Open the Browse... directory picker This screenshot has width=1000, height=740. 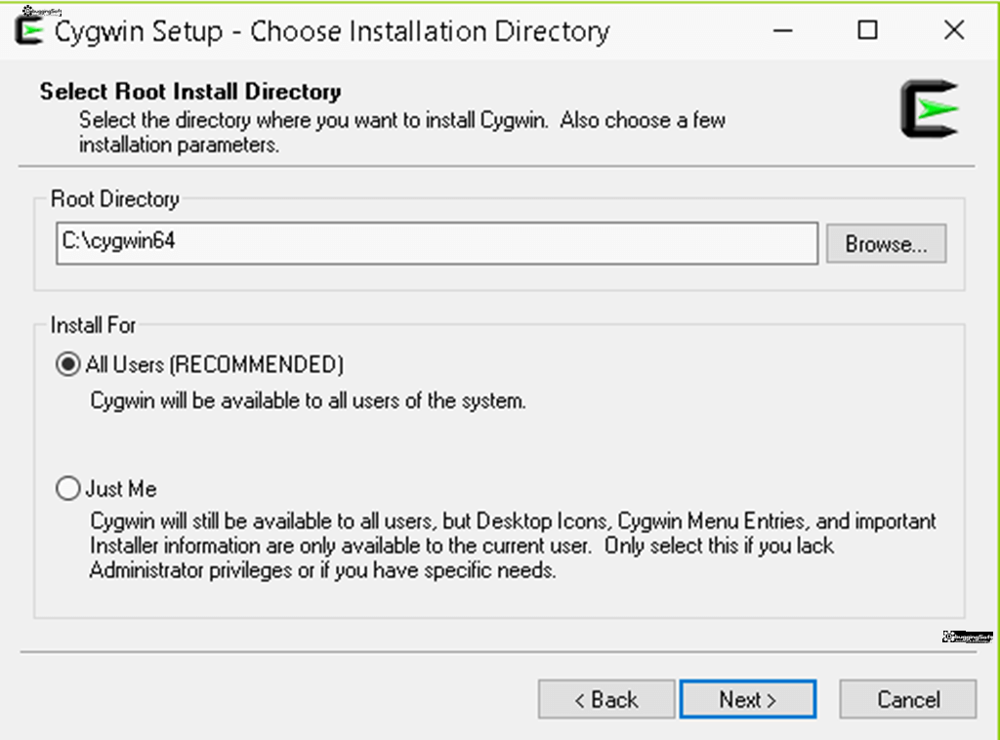886,243
